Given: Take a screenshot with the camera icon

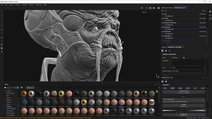Looking at the screenshot, I should click(x=159, y=8).
